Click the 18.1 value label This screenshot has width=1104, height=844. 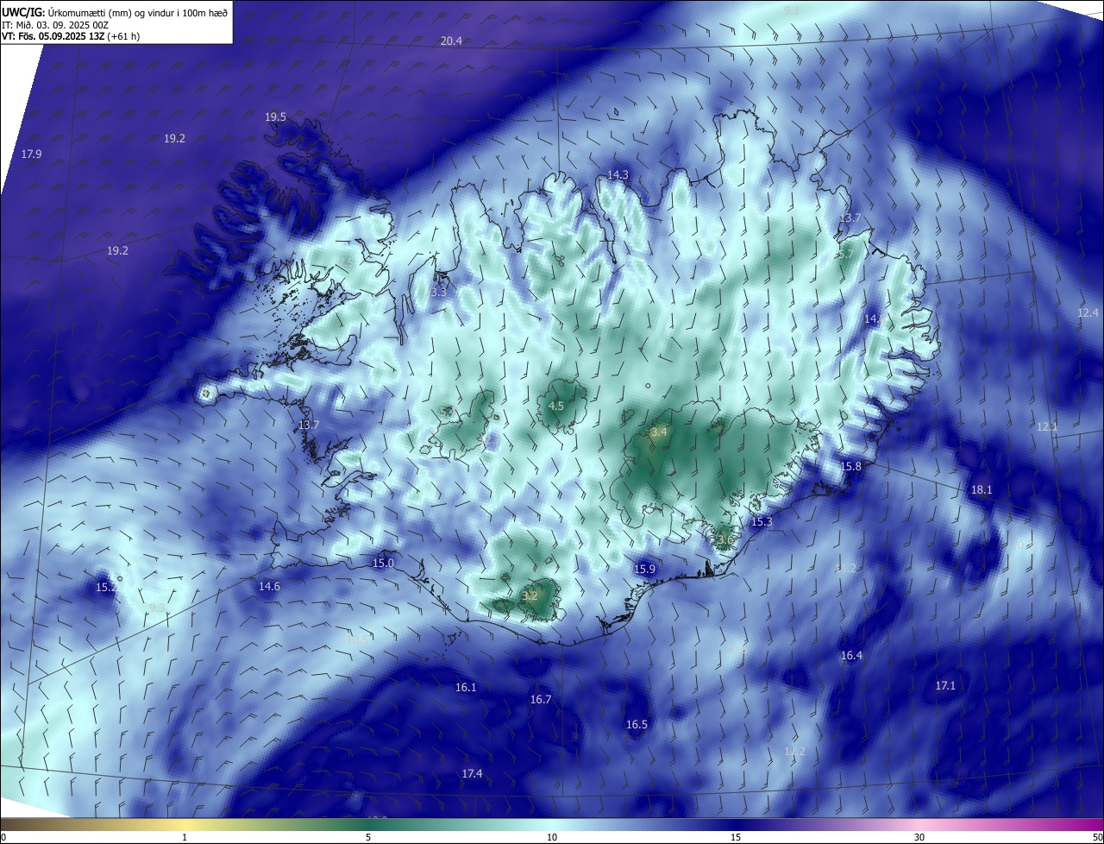[x=982, y=490]
